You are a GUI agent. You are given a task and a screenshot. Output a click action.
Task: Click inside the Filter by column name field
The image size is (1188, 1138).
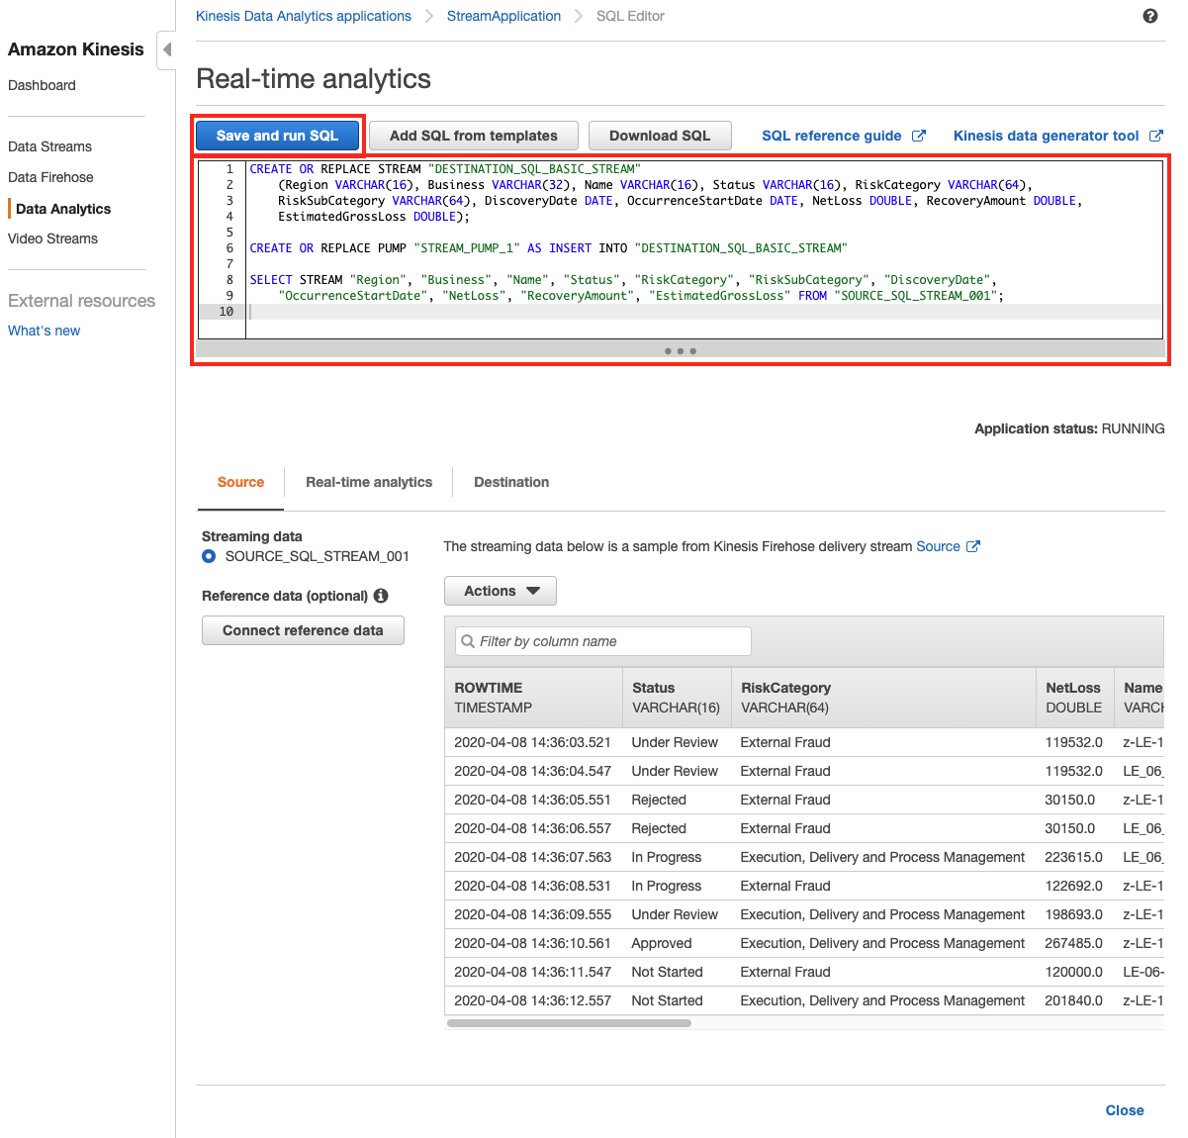[x=603, y=641]
